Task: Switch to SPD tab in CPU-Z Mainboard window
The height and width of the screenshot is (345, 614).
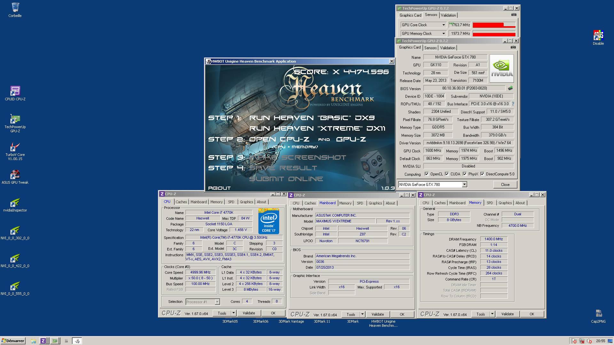Action: click(360, 203)
